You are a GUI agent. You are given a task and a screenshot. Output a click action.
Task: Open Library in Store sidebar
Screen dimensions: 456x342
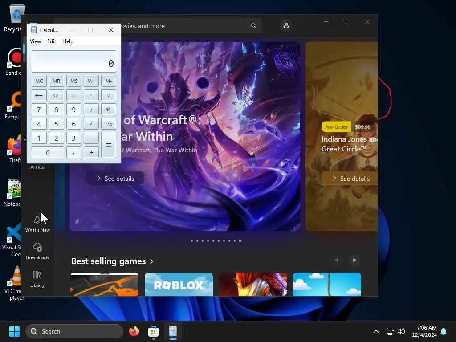(37, 279)
